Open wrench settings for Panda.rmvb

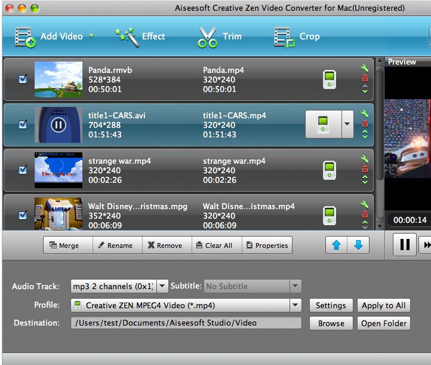click(x=365, y=68)
